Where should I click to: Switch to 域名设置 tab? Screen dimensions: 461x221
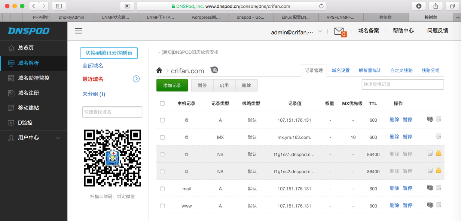[x=341, y=71]
